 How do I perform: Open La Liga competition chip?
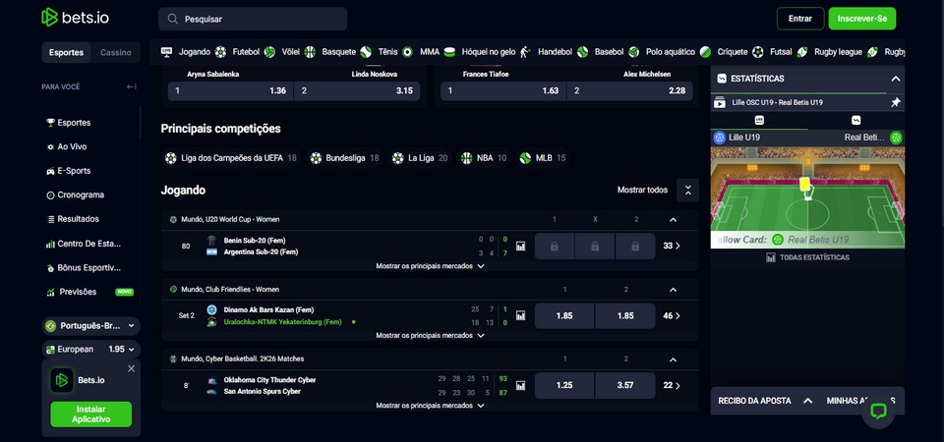point(420,158)
